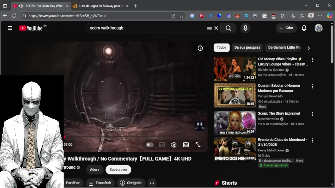Viewport: 335px width, 188px height.
Task: Click browser address bar URL
Action: 67,16
